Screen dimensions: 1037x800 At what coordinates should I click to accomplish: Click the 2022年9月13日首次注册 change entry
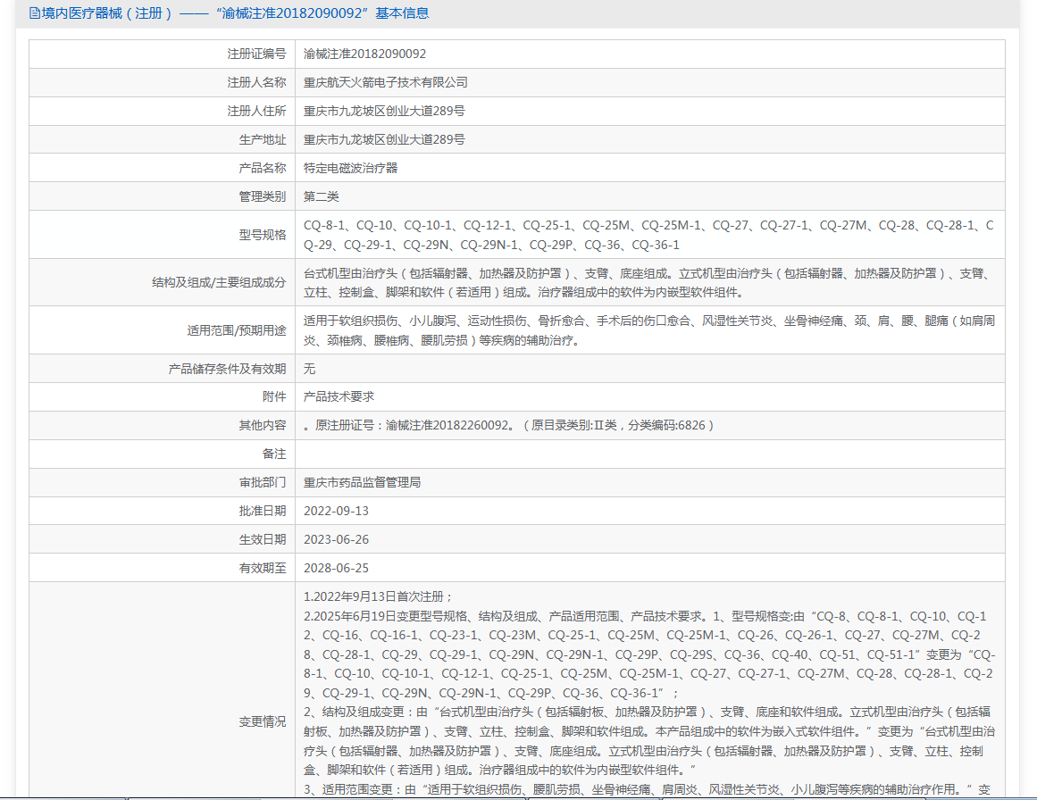[x=378, y=596]
